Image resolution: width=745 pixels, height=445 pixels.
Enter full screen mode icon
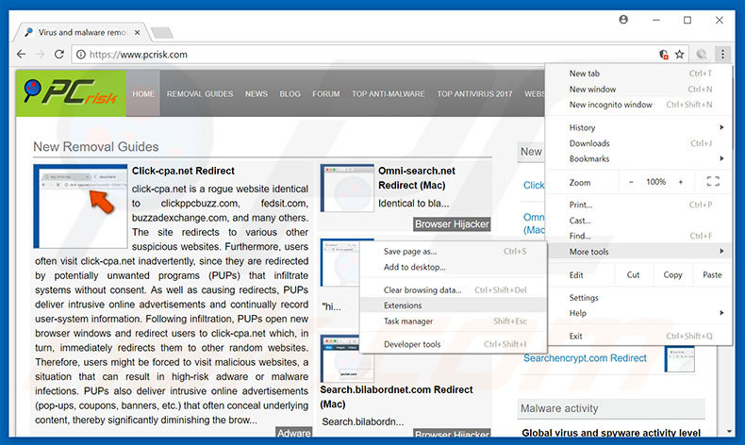click(713, 181)
